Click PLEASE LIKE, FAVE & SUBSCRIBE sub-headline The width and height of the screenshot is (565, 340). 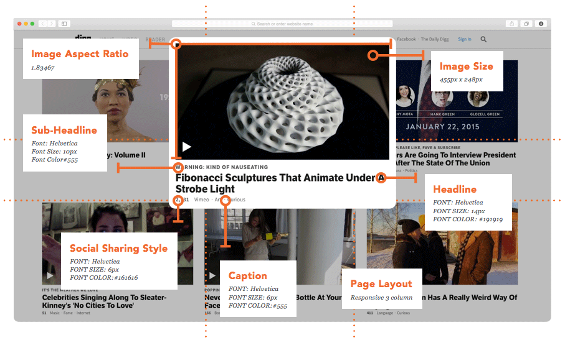pos(428,148)
